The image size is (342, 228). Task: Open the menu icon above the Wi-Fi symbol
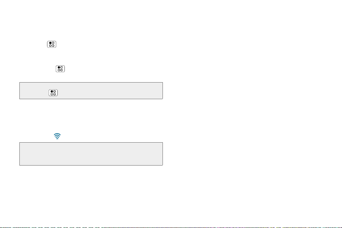[53, 92]
